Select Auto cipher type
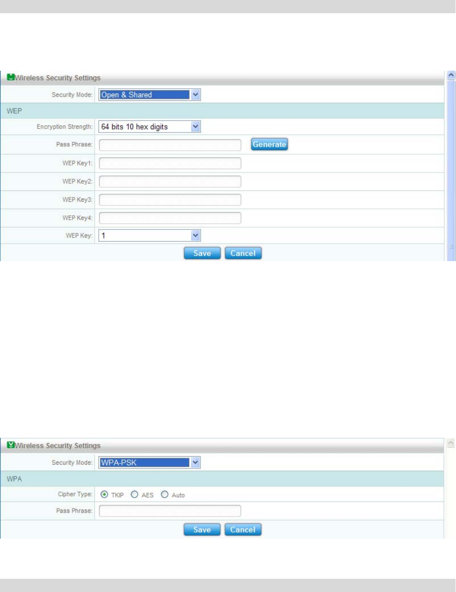Screen dimensions: 456x592 pyautogui.click(x=164, y=494)
